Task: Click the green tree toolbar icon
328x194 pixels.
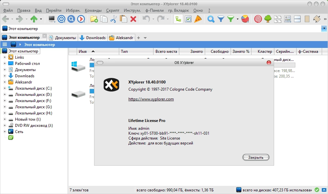Action: click(x=268, y=19)
